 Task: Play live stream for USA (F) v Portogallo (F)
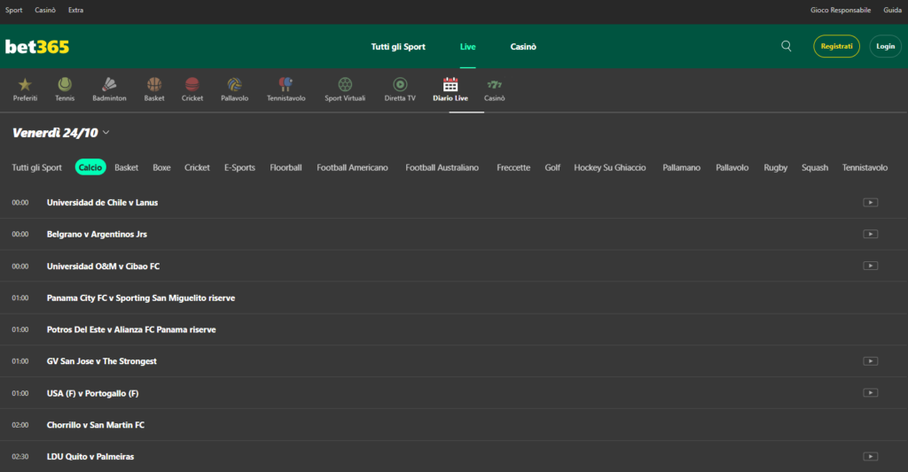870,393
